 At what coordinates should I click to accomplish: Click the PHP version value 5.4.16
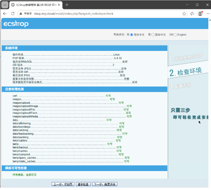tap(118, 58)
